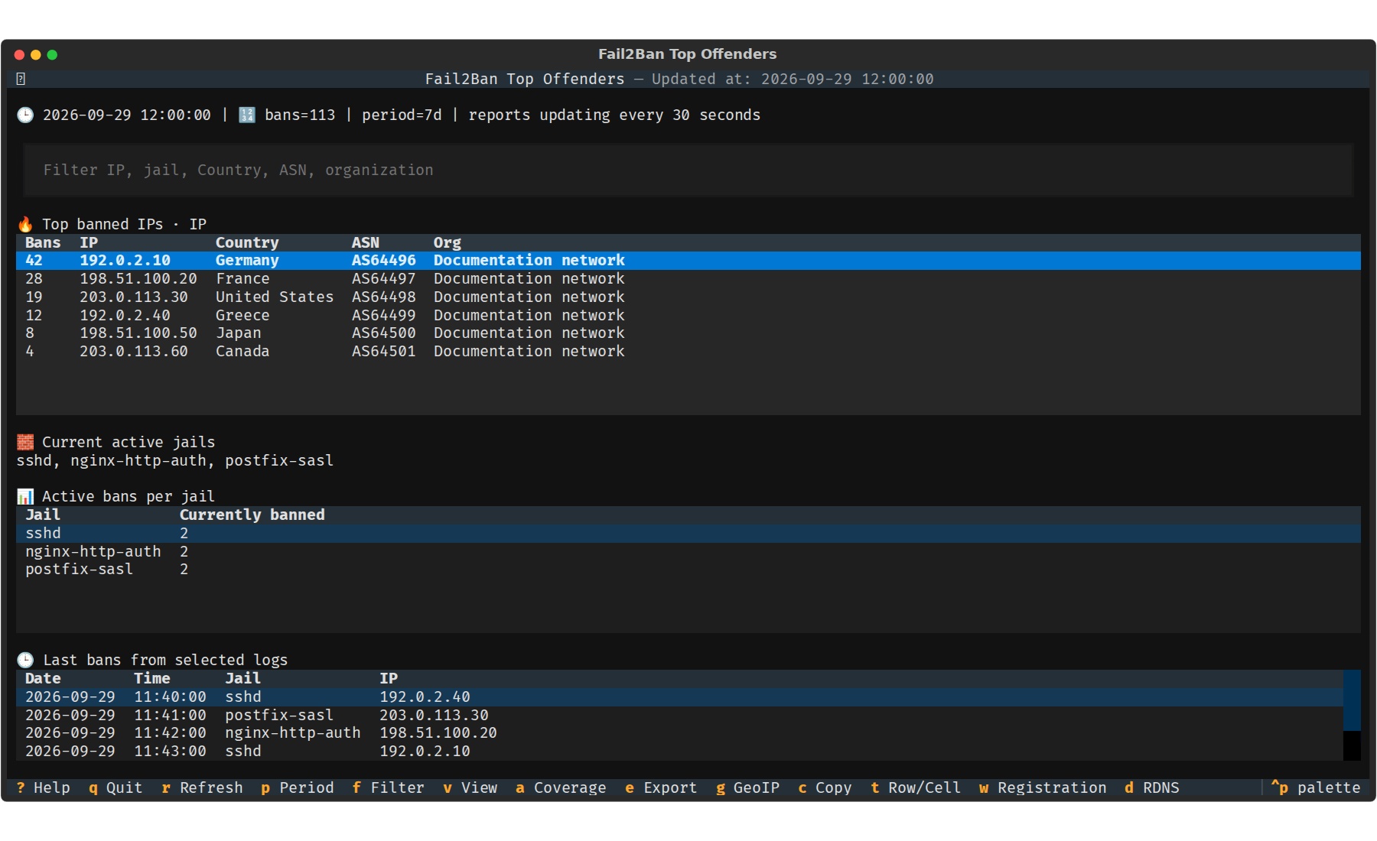Open Help from the footer
The height and width of the screenshot is (841, 1377).
44,787
